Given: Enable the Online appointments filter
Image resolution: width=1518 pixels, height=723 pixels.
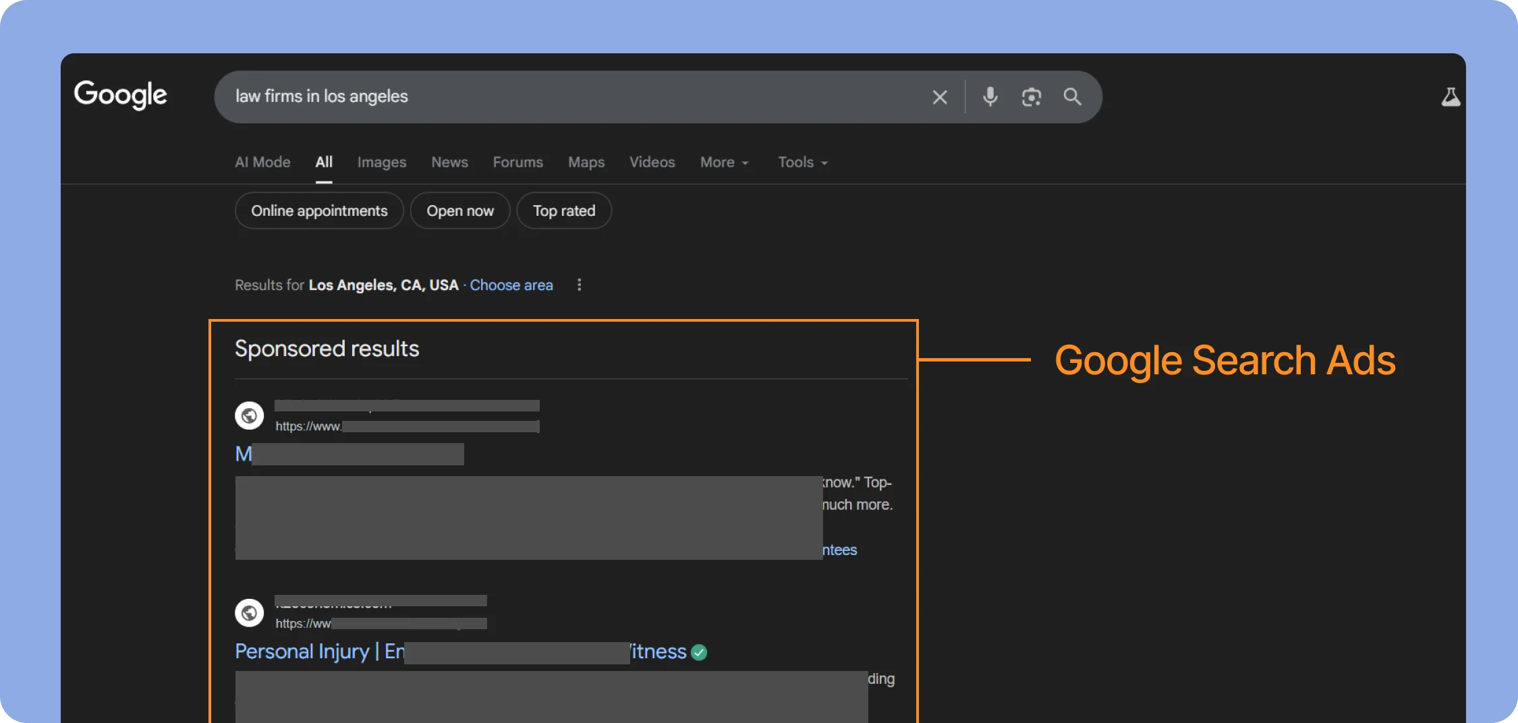Looking at the screenshot, I should (x=319, y=210).
